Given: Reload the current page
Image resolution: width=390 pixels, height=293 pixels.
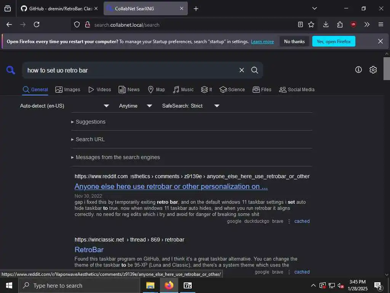Looking at the screenshot, I should (x=37, y=24).
